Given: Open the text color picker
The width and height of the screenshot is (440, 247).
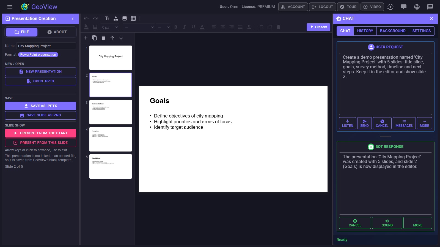Looking at the screenshot, I should tap(202, 27).
